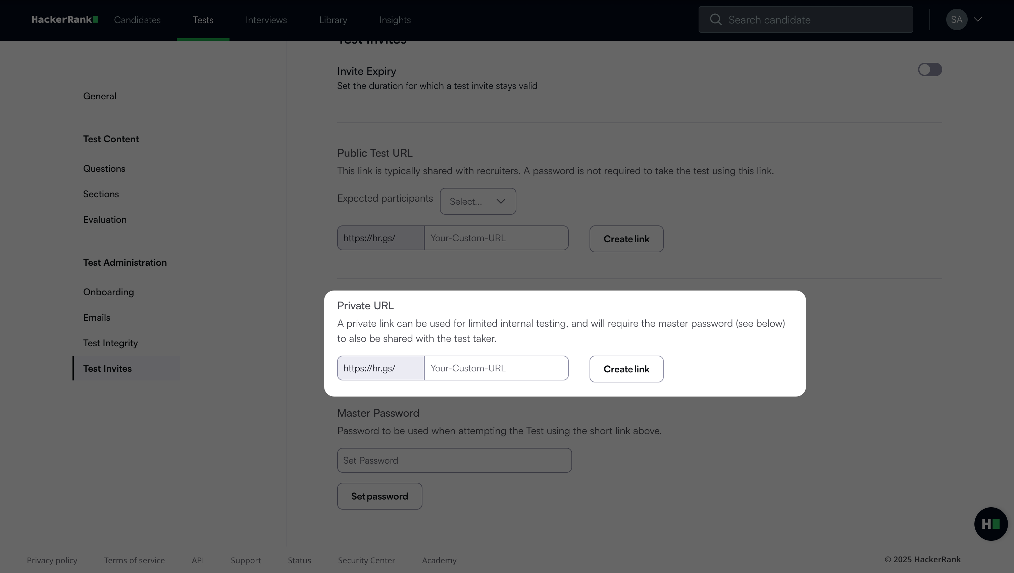Image resolution: width=1014 pixels, height=573 pixels.
Task: Open the HackerRank help chat bubble
Action: click(991, 524)
